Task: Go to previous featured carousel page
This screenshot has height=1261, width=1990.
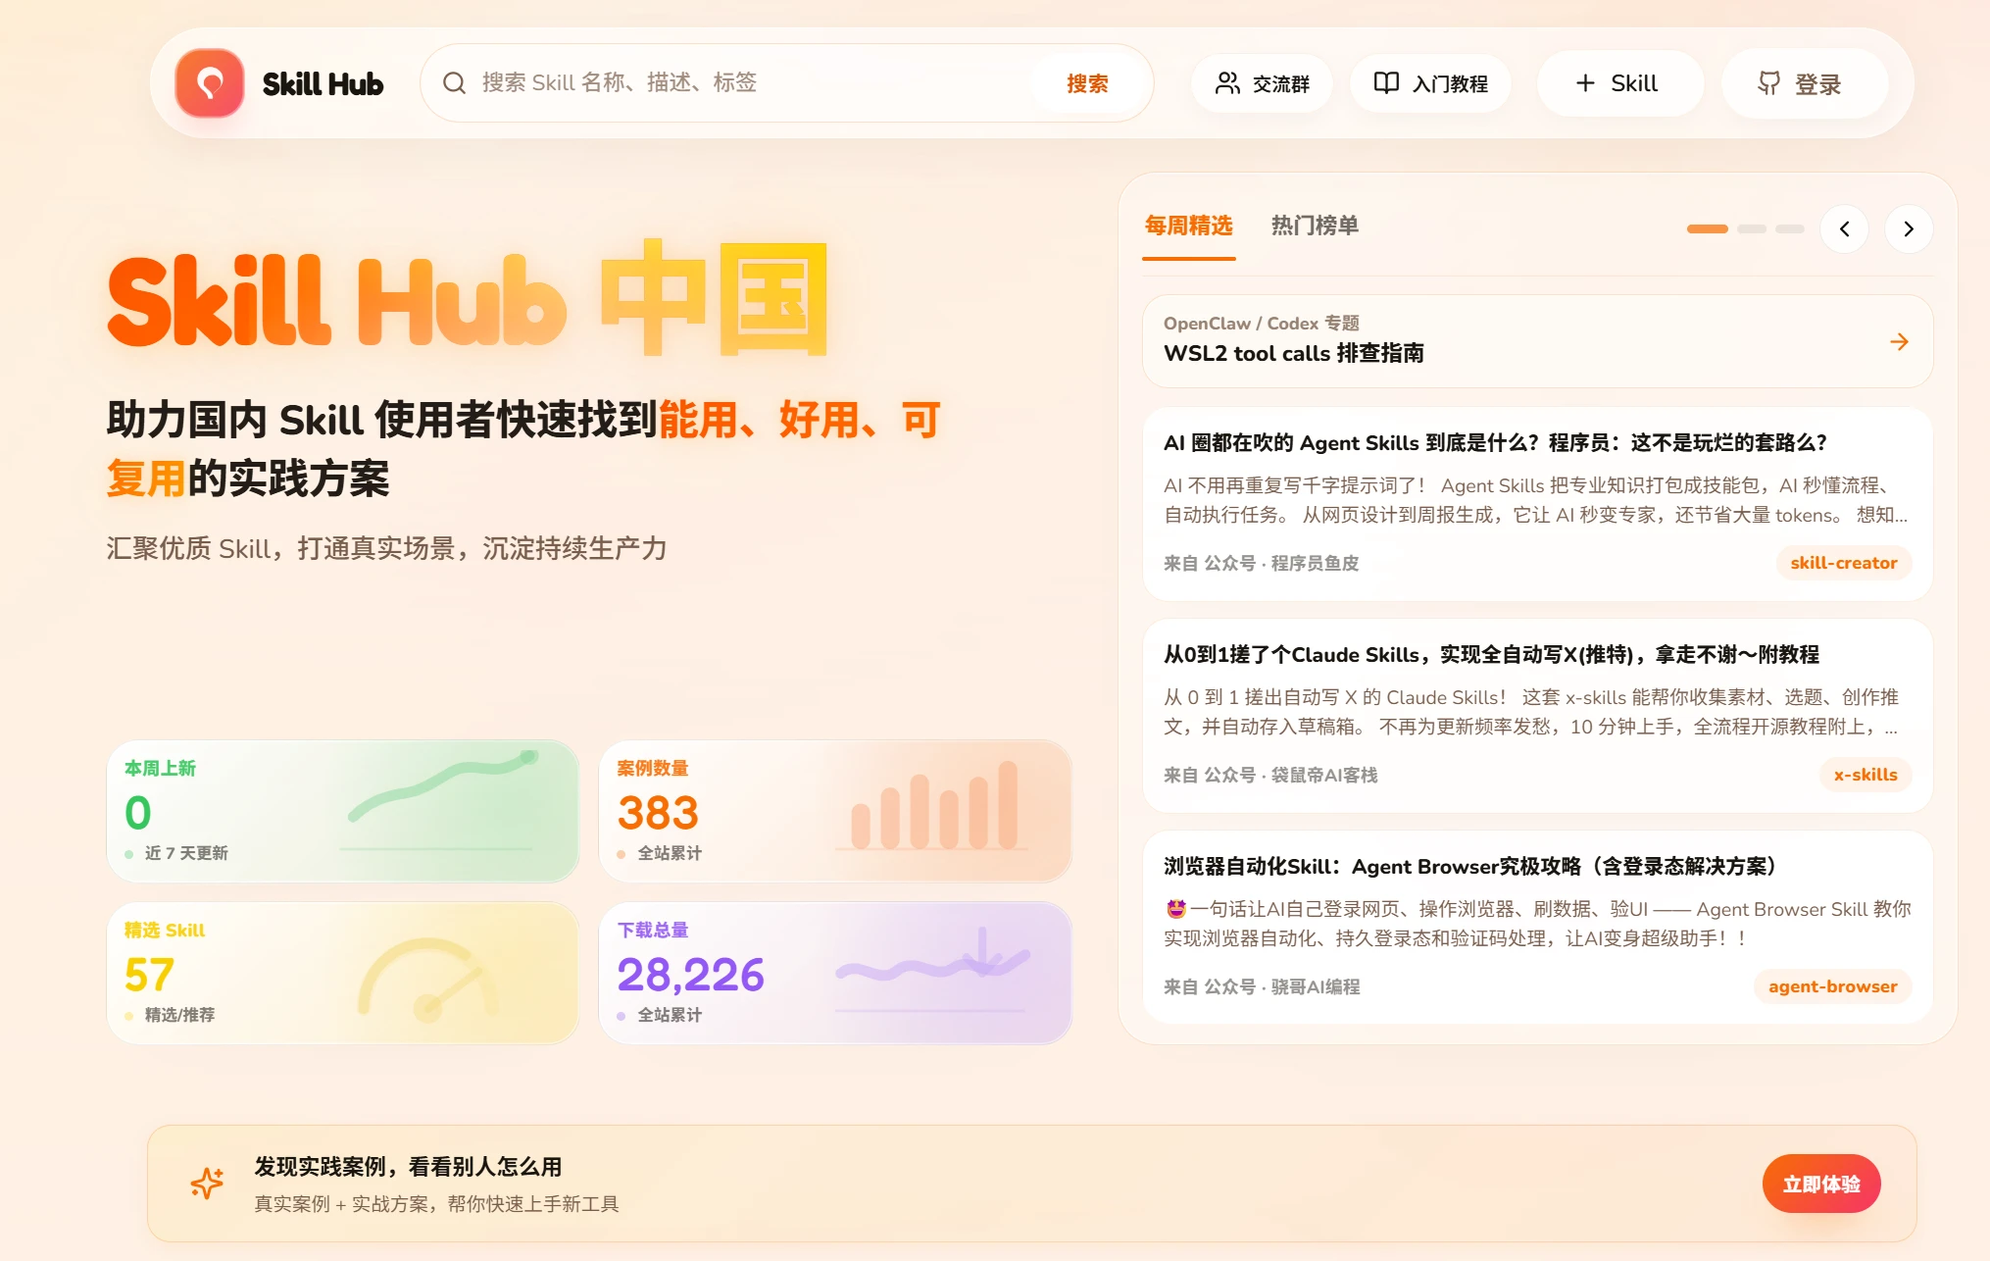Action: tap(1845, 229)
